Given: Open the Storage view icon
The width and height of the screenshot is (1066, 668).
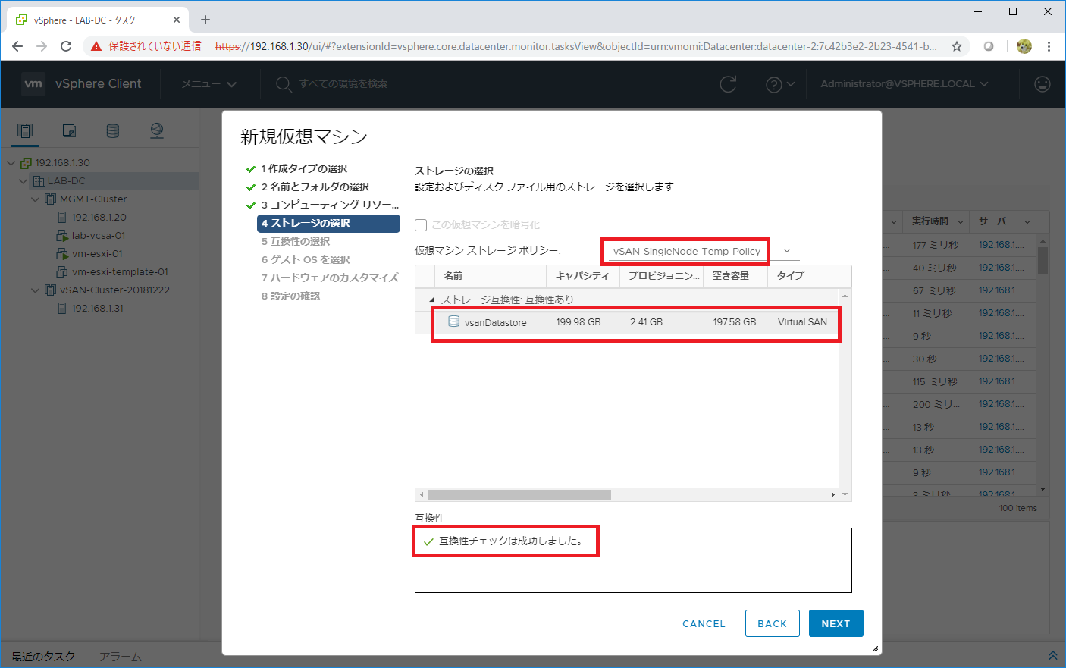Looking at the screenshot, I should click(113, 130).
